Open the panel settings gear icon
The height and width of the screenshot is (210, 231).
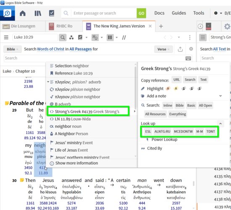[x=227, y=27]
